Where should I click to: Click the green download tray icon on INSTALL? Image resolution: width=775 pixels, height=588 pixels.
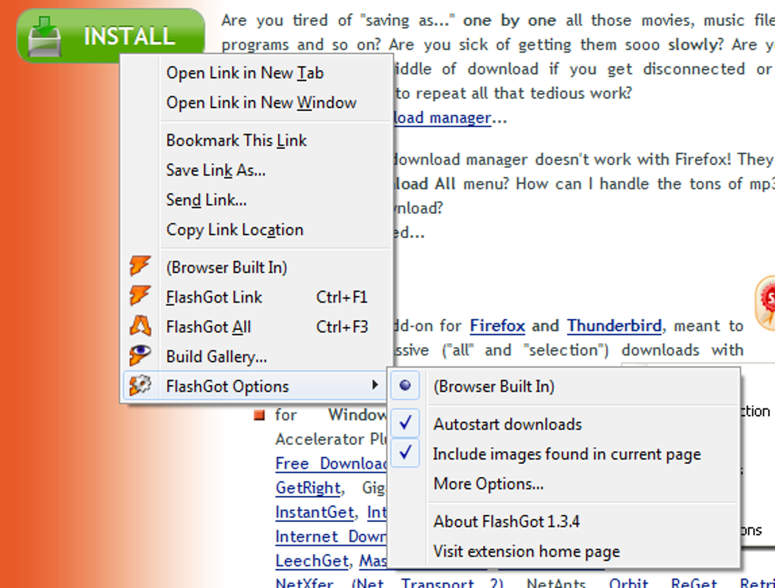pos(45,36)
